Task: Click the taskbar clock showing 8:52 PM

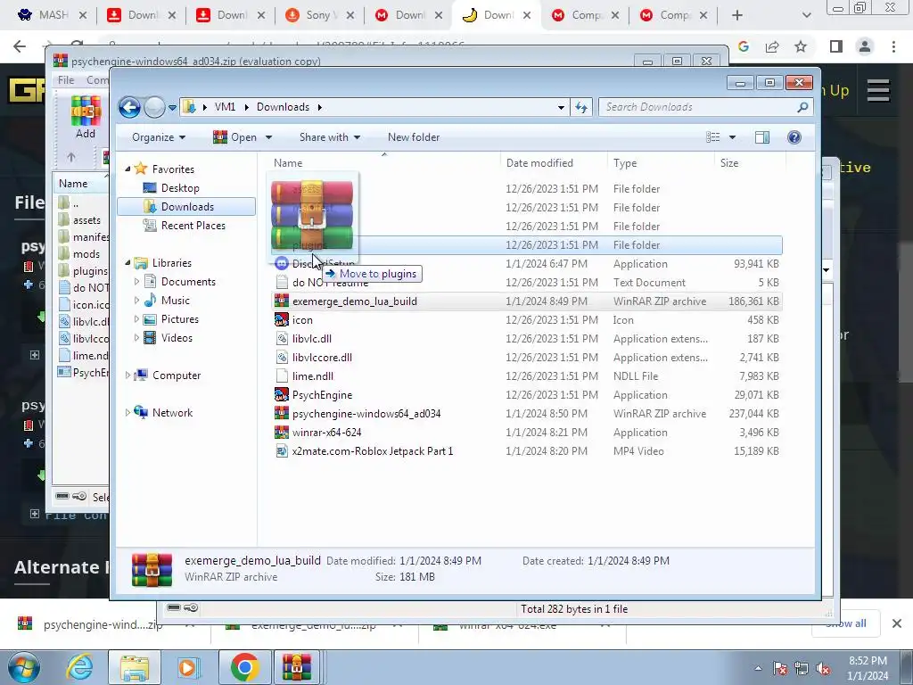Action: tap(868, 669)
